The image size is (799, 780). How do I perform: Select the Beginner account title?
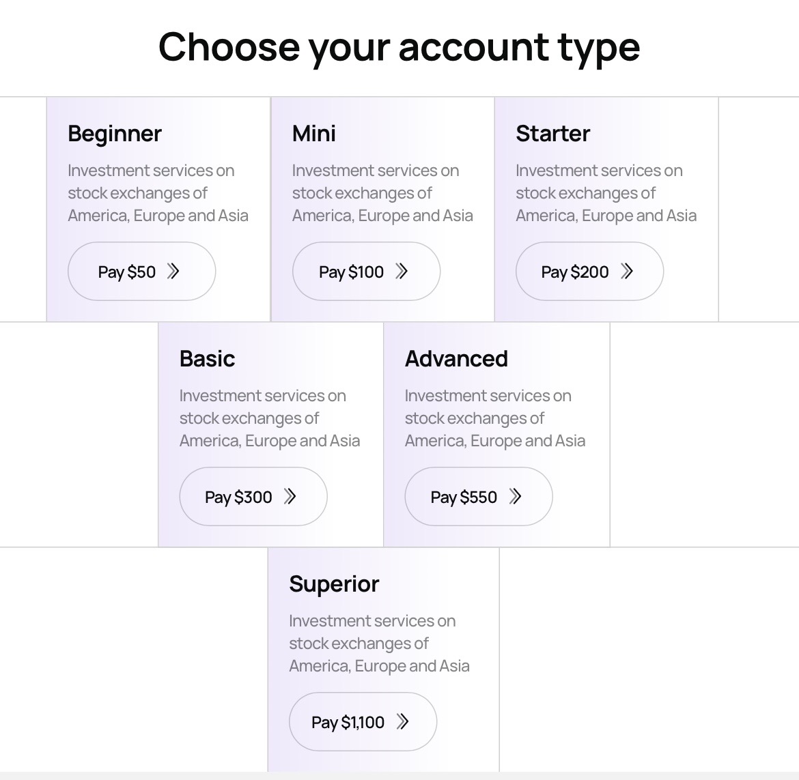[x=115, y=134]
